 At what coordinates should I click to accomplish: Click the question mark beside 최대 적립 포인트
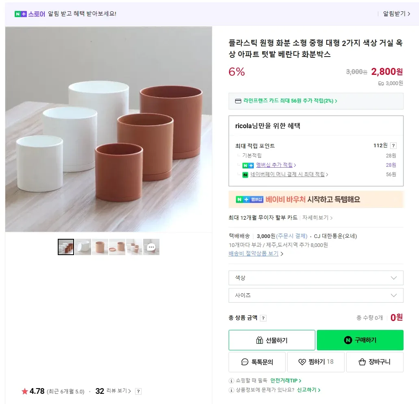[393, 146]
